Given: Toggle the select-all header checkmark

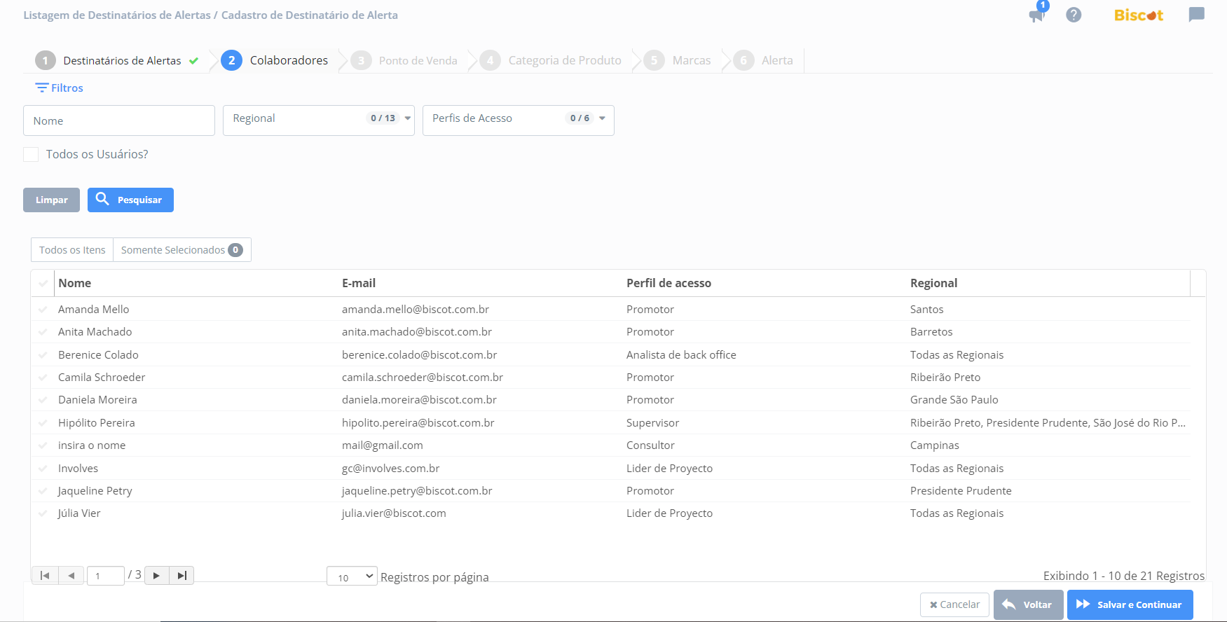Looking at the screenshot, I should tap(43, 283).
